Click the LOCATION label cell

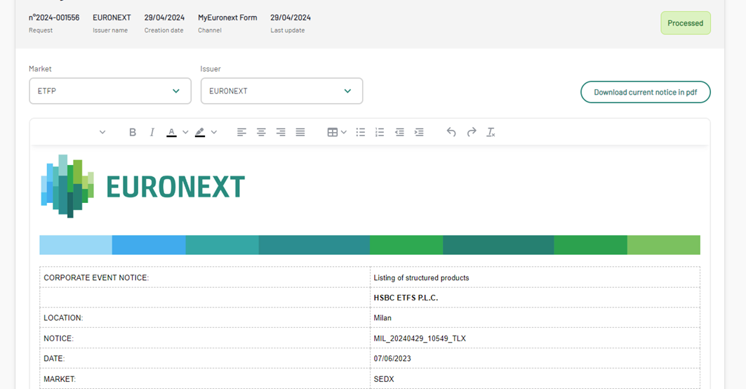tap(205, 317)
